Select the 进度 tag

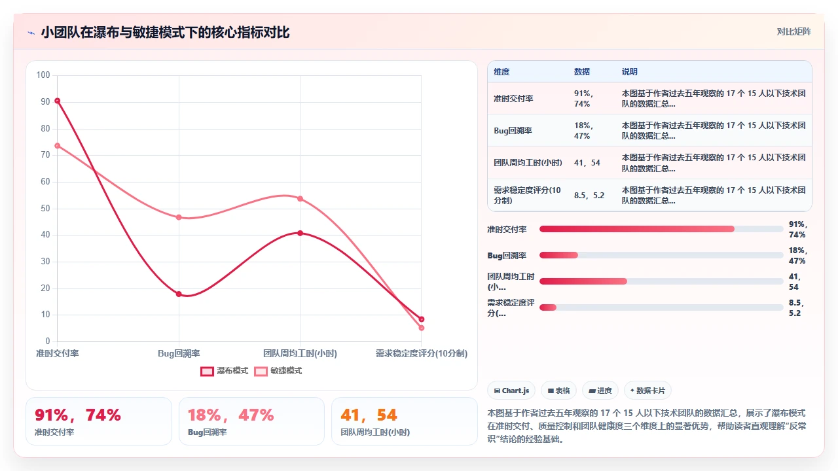tap(600, 391)
